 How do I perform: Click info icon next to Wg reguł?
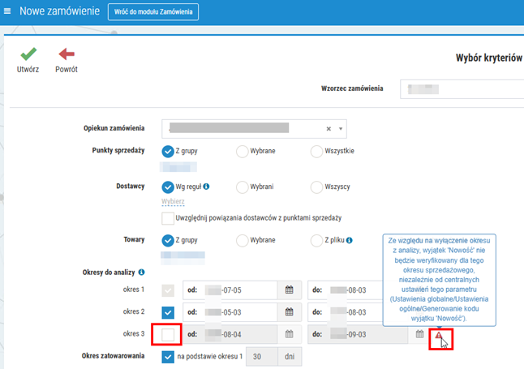coord(206,187)
